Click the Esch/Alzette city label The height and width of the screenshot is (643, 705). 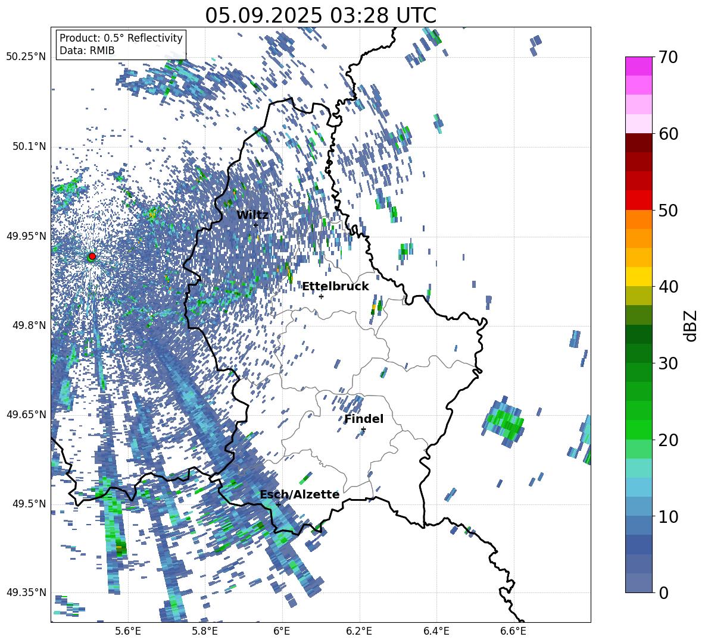(x=300, y=495)
